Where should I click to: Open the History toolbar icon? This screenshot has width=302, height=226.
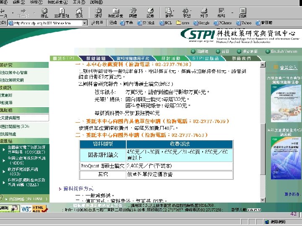point(150,13)
